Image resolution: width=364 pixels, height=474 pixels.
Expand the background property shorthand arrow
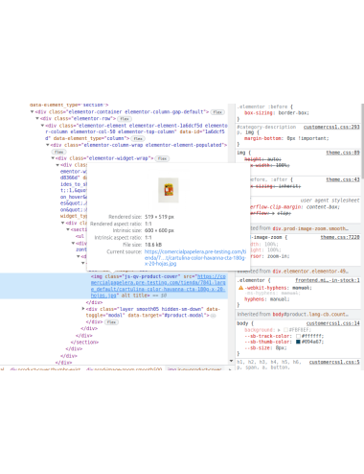coord(279,330)
